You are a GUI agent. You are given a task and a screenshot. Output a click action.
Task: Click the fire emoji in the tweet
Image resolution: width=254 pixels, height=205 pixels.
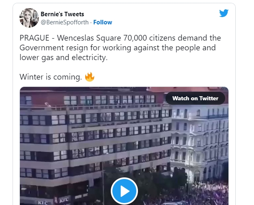pos(90,77)
